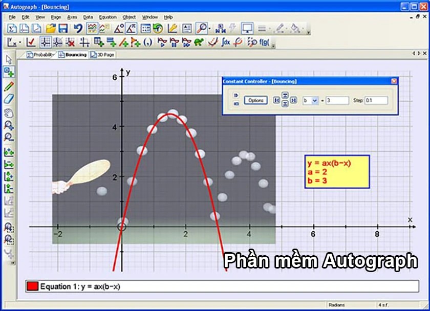
Task: Select the pencil scribble tool
Action: [9, 86]
